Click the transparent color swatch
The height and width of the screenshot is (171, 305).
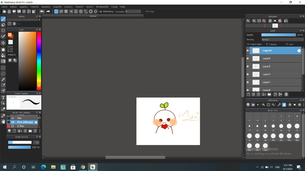10,42
